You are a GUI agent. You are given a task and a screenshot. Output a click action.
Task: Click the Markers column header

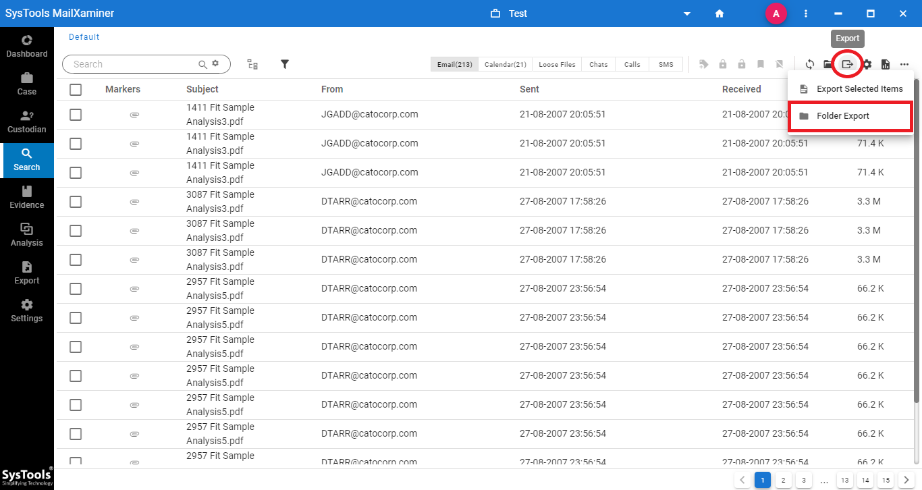click(123, 89)
